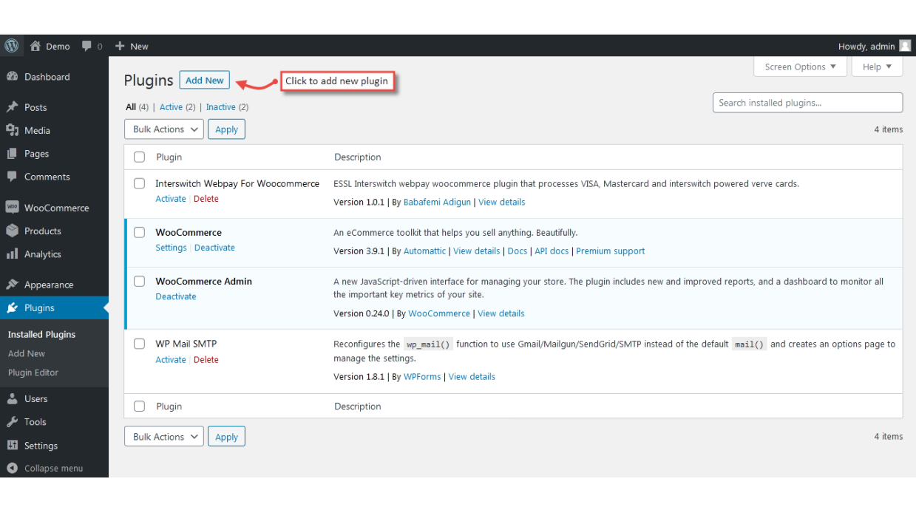Image resolution: width=916 pixels, height=510 pixels.
Task: Open WooCommerce API docs link
Action: coord(552,251)
